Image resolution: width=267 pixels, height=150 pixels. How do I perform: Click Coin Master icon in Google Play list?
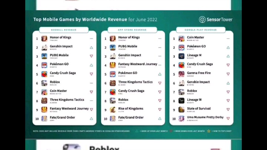[x=181, y=39]
